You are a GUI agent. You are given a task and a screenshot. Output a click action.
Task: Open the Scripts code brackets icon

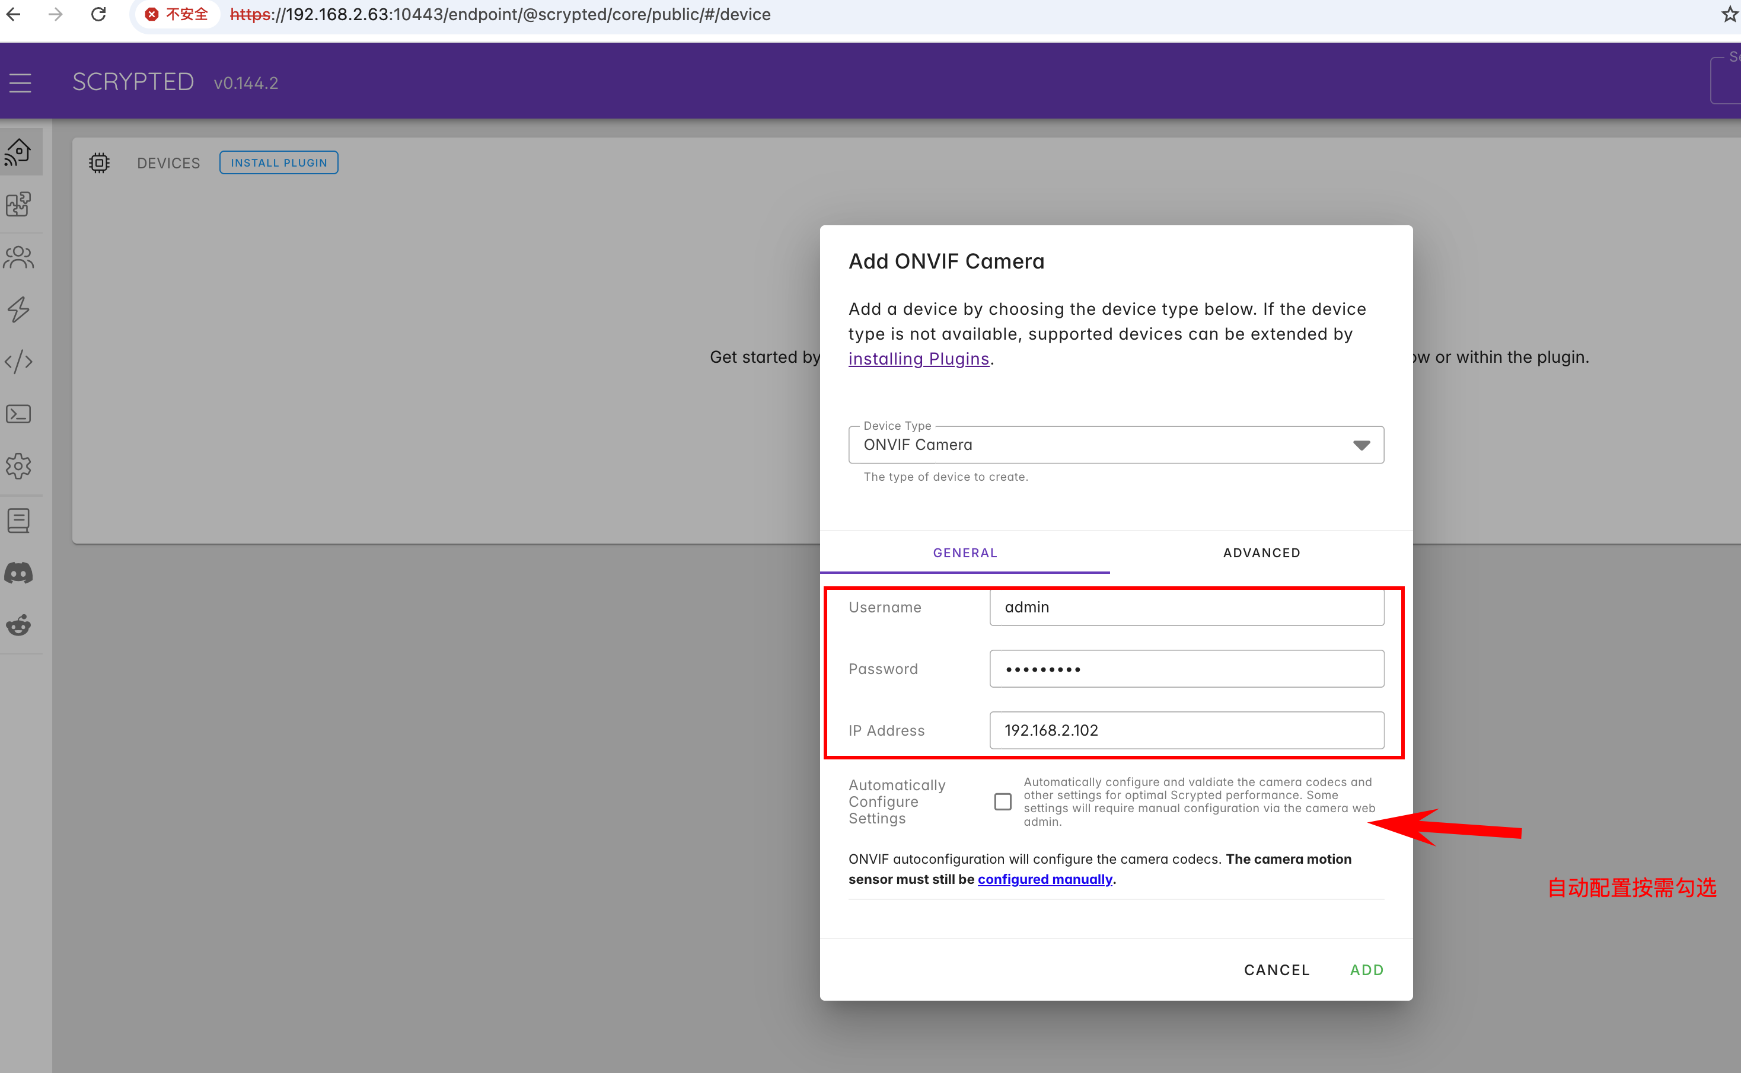coord(19,361)
